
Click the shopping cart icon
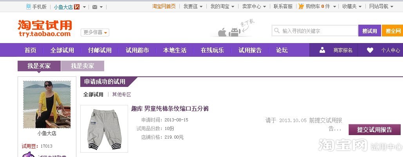(x=301, y=6)
